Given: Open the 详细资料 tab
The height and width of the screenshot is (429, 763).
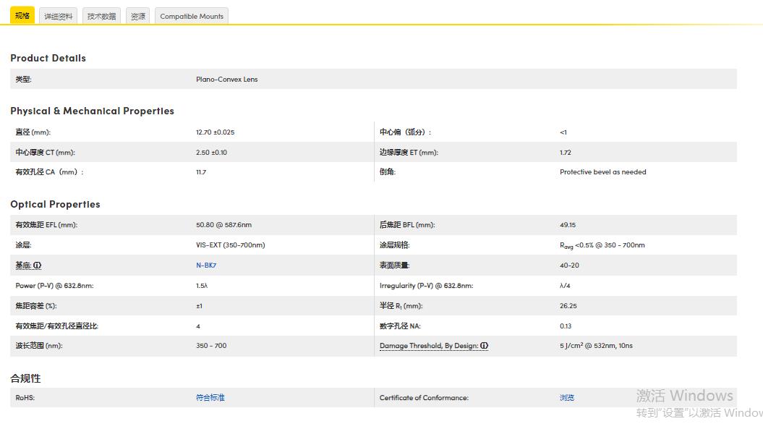Looking at the screenshot, I should click(58, 17).
